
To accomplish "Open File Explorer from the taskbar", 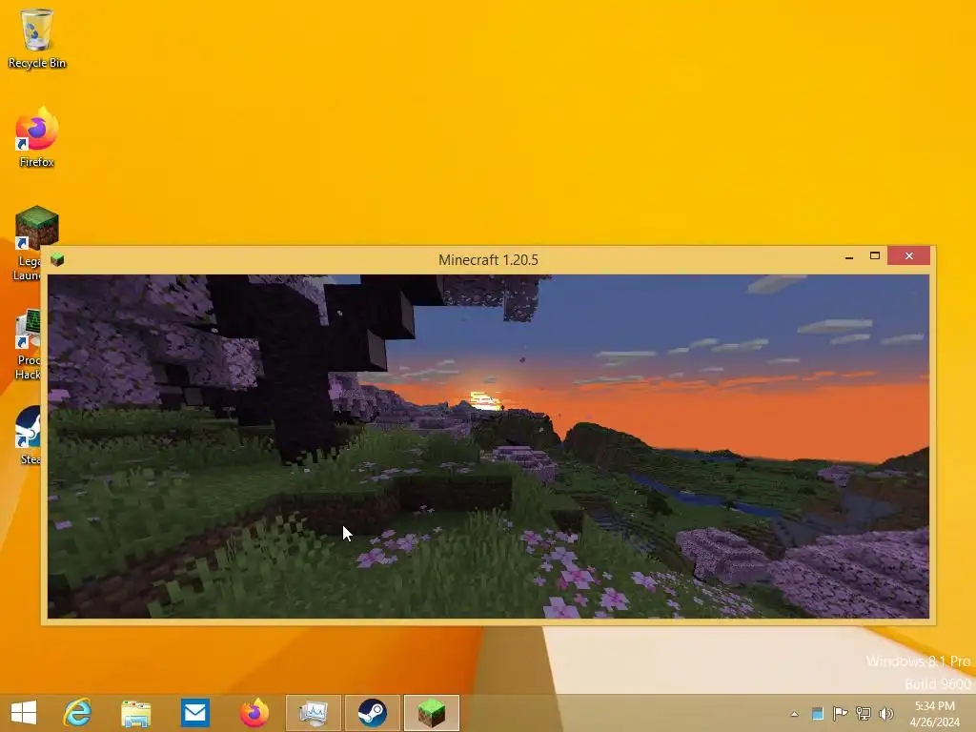I will [x=135, y=713].
